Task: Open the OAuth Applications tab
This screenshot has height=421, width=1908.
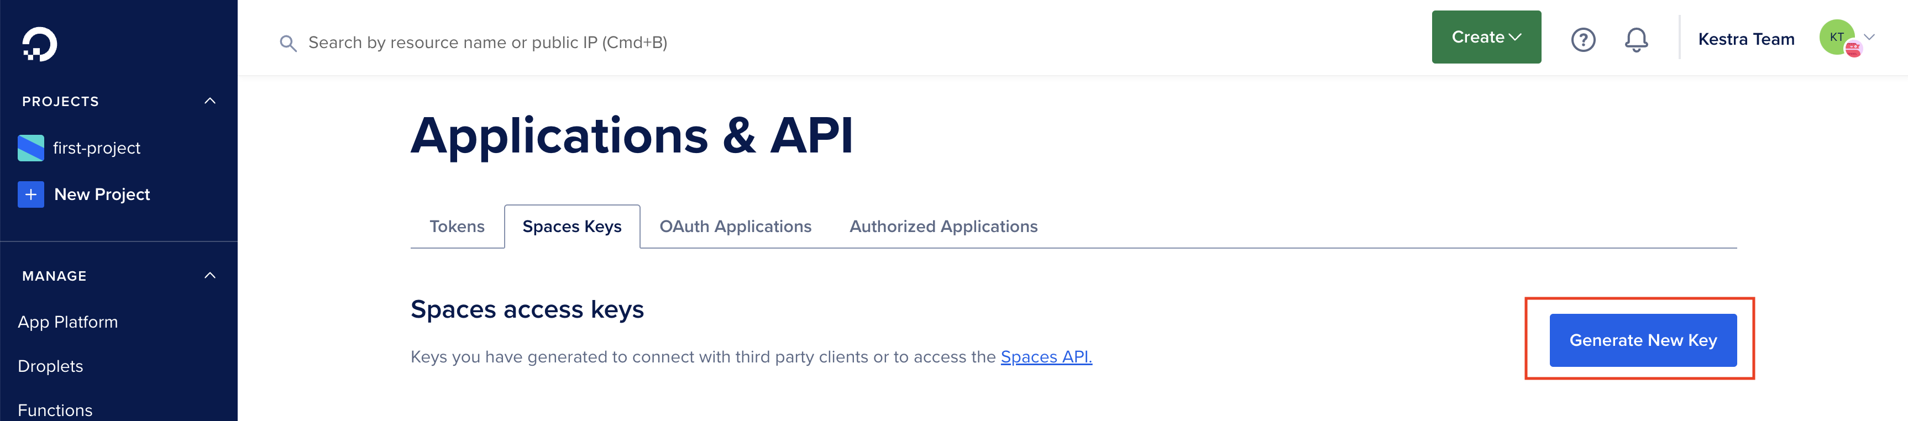Action: point(735,227)
